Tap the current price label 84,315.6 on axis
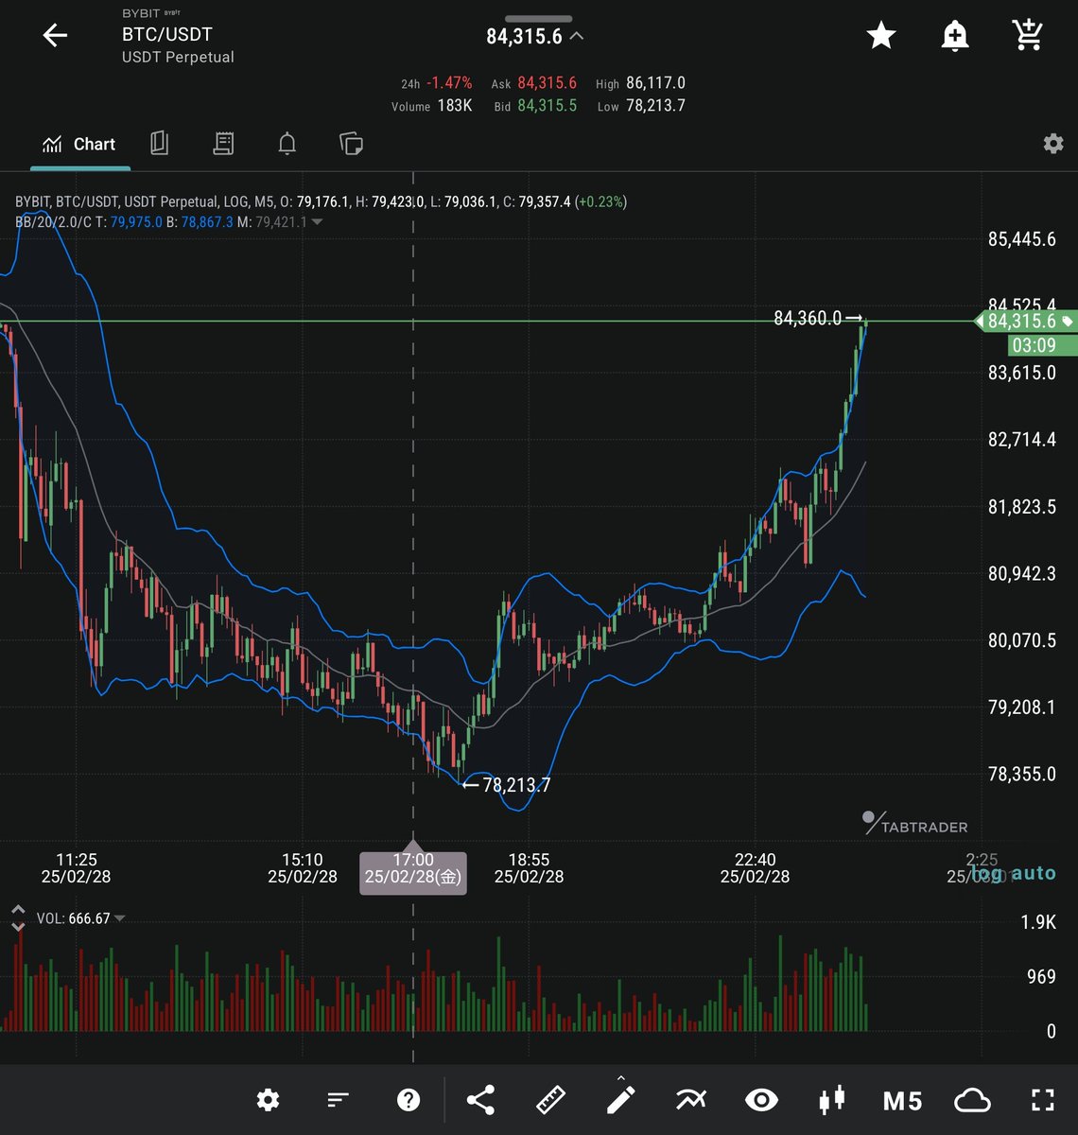This screenshot has width=1078, height=1135. (x=1026, y=322)
